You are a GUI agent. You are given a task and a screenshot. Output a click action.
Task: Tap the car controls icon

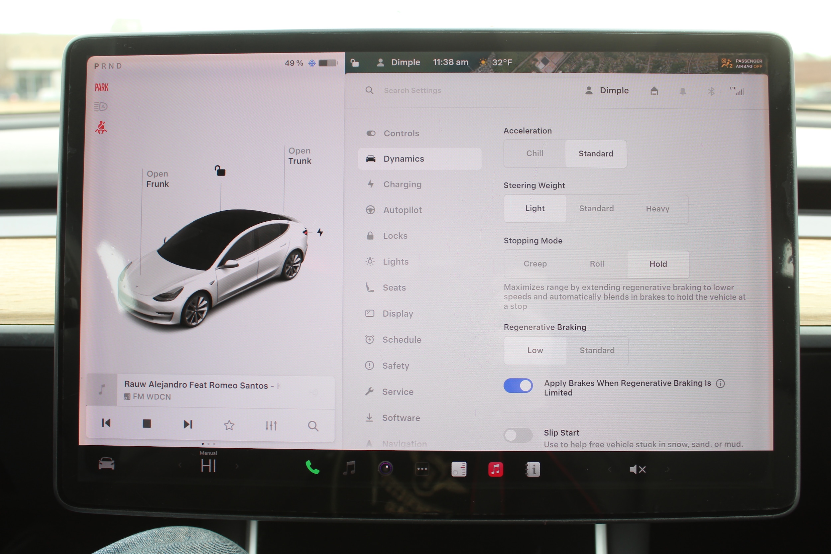coord(106,464)
